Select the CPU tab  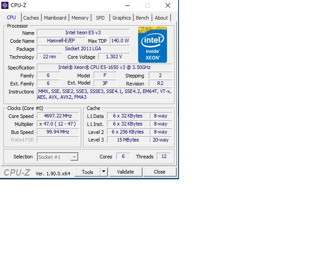pyautogui.click(x=11, y=17)
